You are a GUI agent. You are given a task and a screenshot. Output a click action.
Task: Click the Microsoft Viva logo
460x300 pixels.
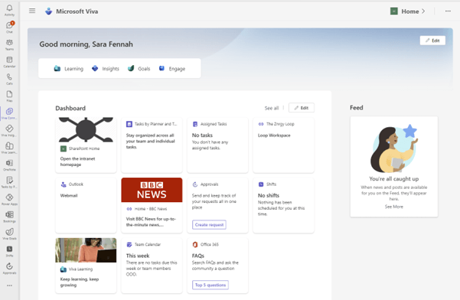click(x=48, y=11)
